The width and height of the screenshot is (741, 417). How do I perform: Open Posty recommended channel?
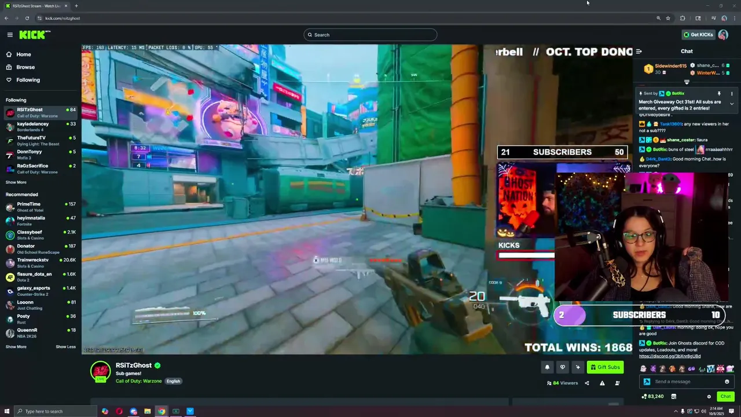pos(41,319)
